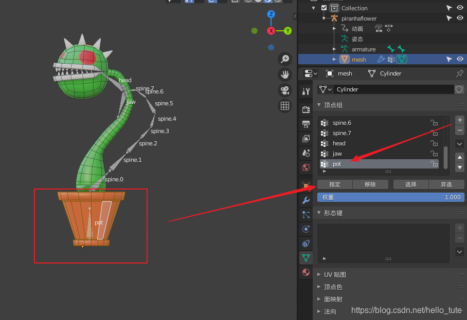Click the Y axis on navigation gizmo
Image resolution: width=467 pixels, height=320 pixels.
(288, 31)
